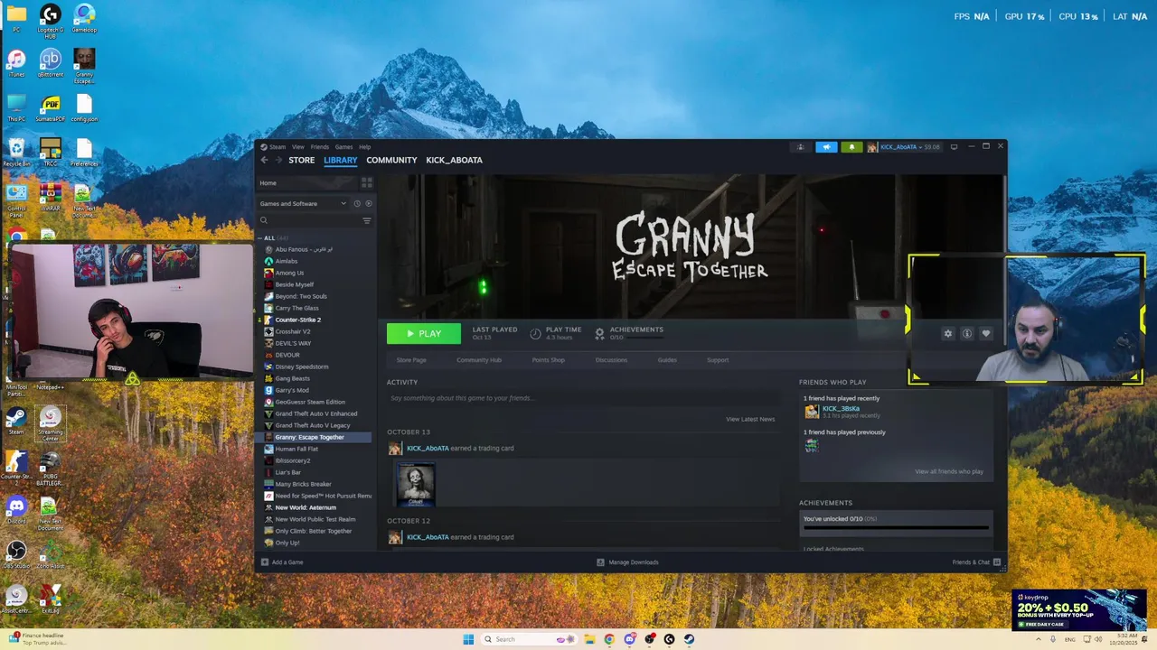Select Counter-Strike 2 in the library
1157x650 pixels.
tap(298, 320)
